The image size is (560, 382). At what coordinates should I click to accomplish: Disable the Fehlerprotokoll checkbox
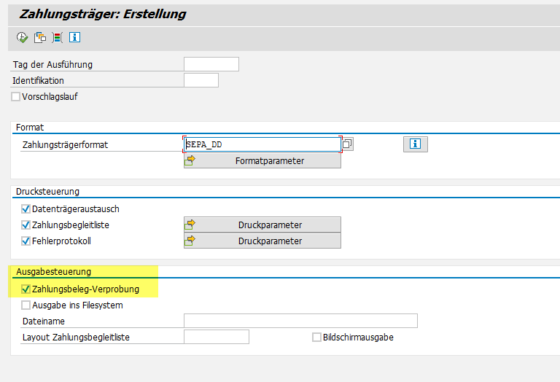[26, 241]
